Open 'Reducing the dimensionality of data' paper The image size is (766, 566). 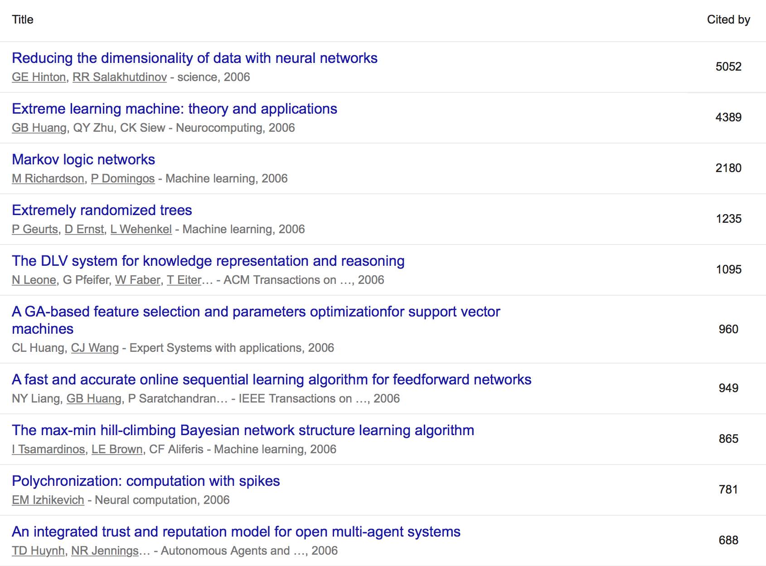(x=194, y=58)
